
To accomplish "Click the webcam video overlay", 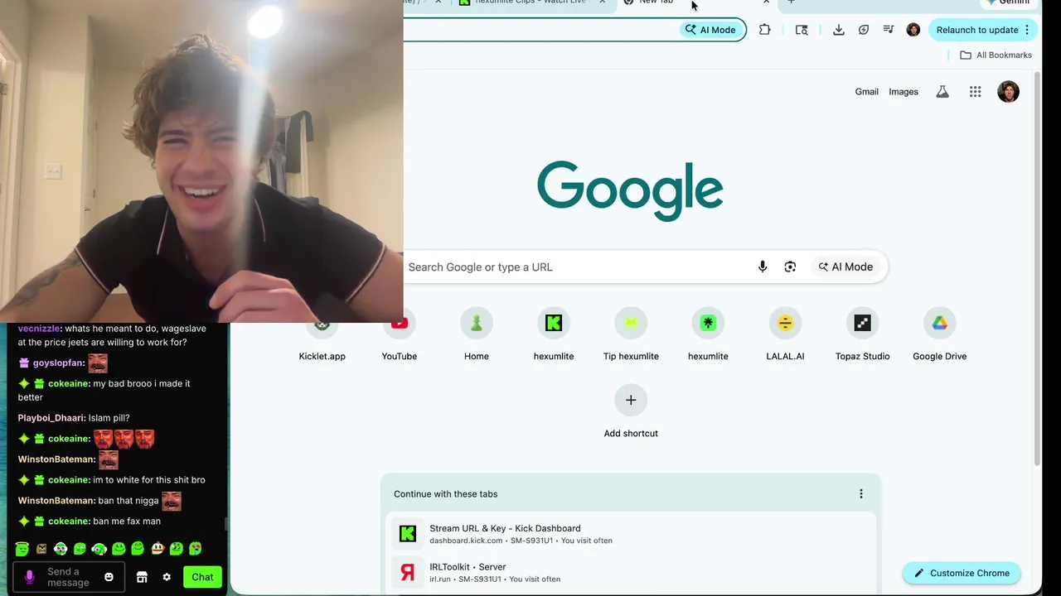I will 201,161.
